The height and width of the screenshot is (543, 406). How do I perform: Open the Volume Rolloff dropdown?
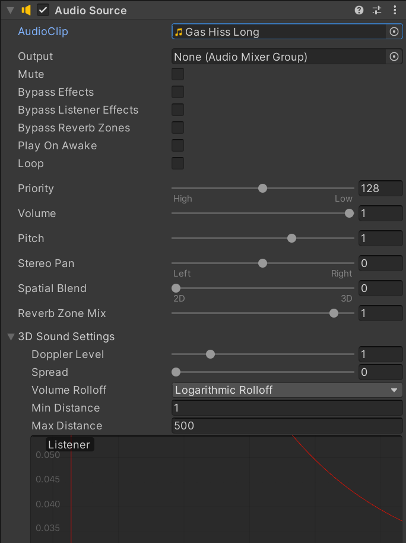287,390
